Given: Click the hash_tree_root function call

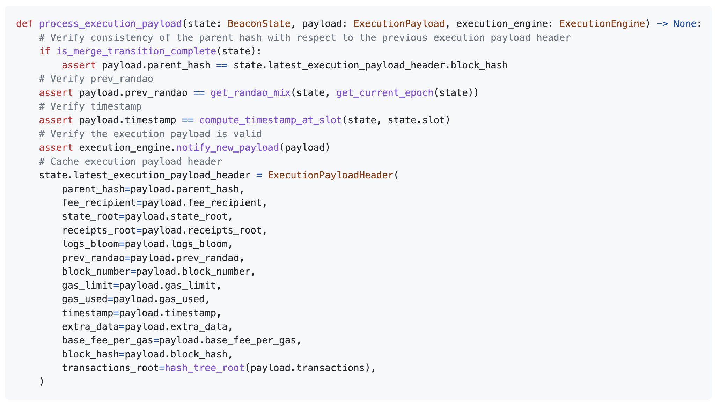Looking at the screenshot, I should pos(205,368).
